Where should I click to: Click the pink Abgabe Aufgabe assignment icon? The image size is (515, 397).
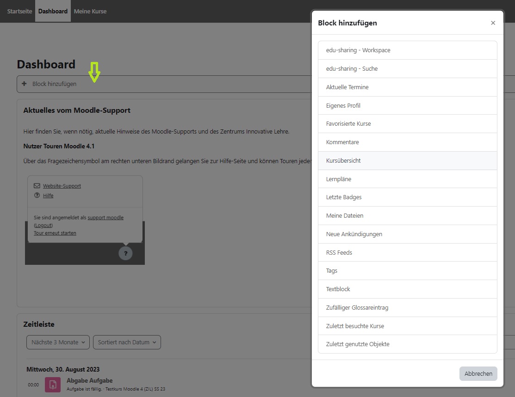[52, 385]
